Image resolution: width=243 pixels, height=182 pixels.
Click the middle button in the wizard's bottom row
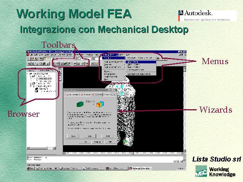pyautogui.click(x=98, y=142)
